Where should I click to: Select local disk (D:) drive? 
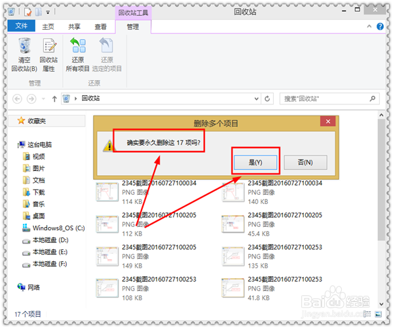click(x=45, y=240)
